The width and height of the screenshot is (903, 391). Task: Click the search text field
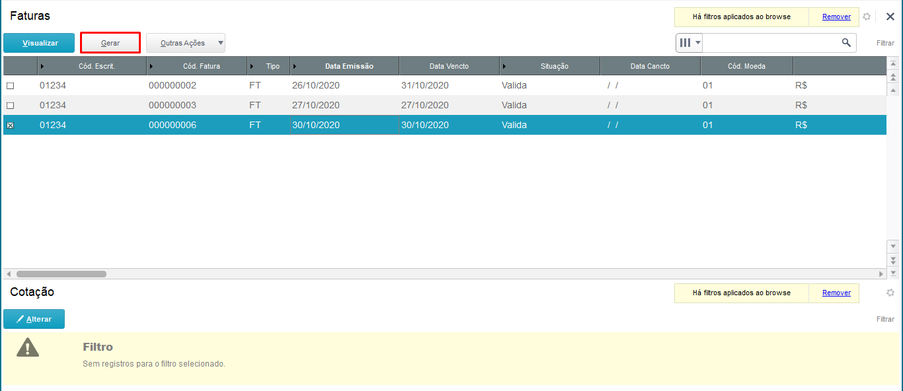click(x=770, y=43)
